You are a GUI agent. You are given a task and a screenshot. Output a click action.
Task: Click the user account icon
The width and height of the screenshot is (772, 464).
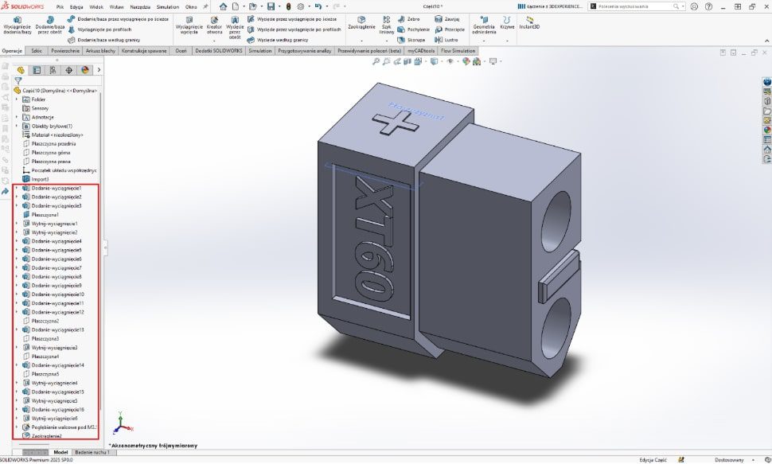pos(694,6)
